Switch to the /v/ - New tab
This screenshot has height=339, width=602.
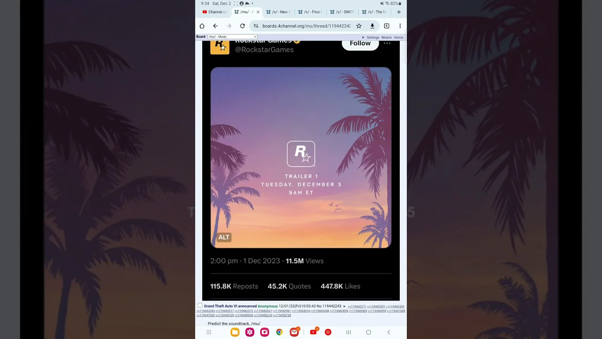pyautogui.click(x=279, y=12)
